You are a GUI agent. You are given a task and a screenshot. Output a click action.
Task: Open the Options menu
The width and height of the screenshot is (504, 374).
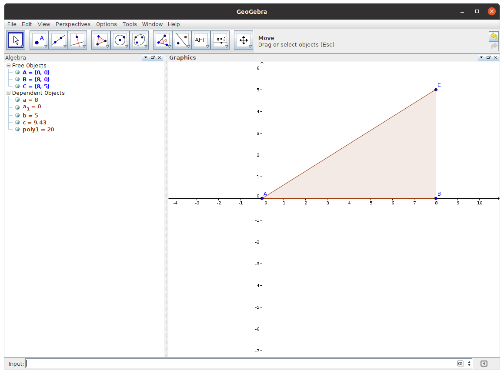106,24
